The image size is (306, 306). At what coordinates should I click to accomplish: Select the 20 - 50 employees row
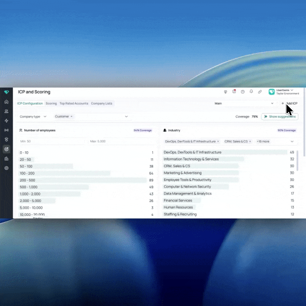(x=86, y=160)
